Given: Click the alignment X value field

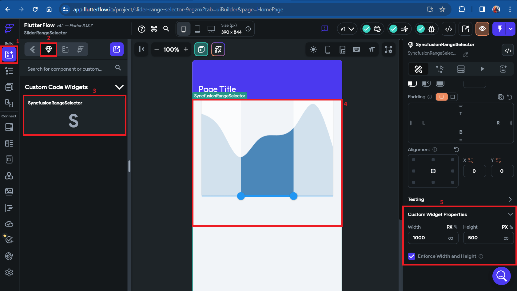Looking at the screenshot, I should coord(475,171).
